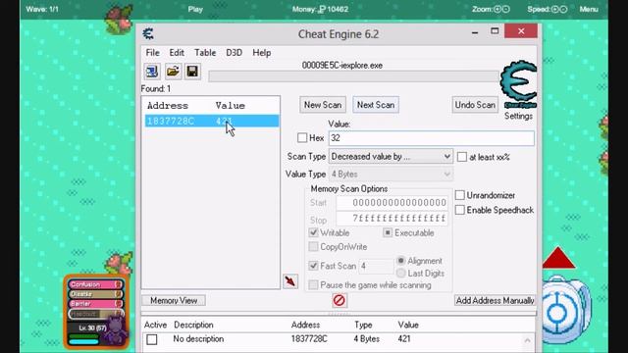Enable the Unrandomizer checkbox

point(460,195)
